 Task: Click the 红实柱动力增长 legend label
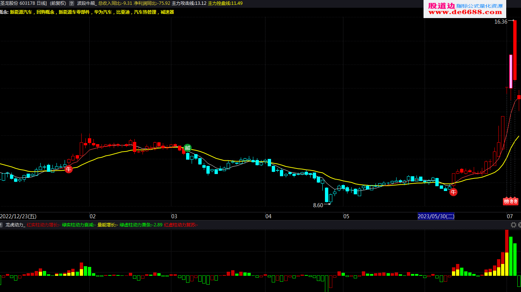(x=44, y=225)
